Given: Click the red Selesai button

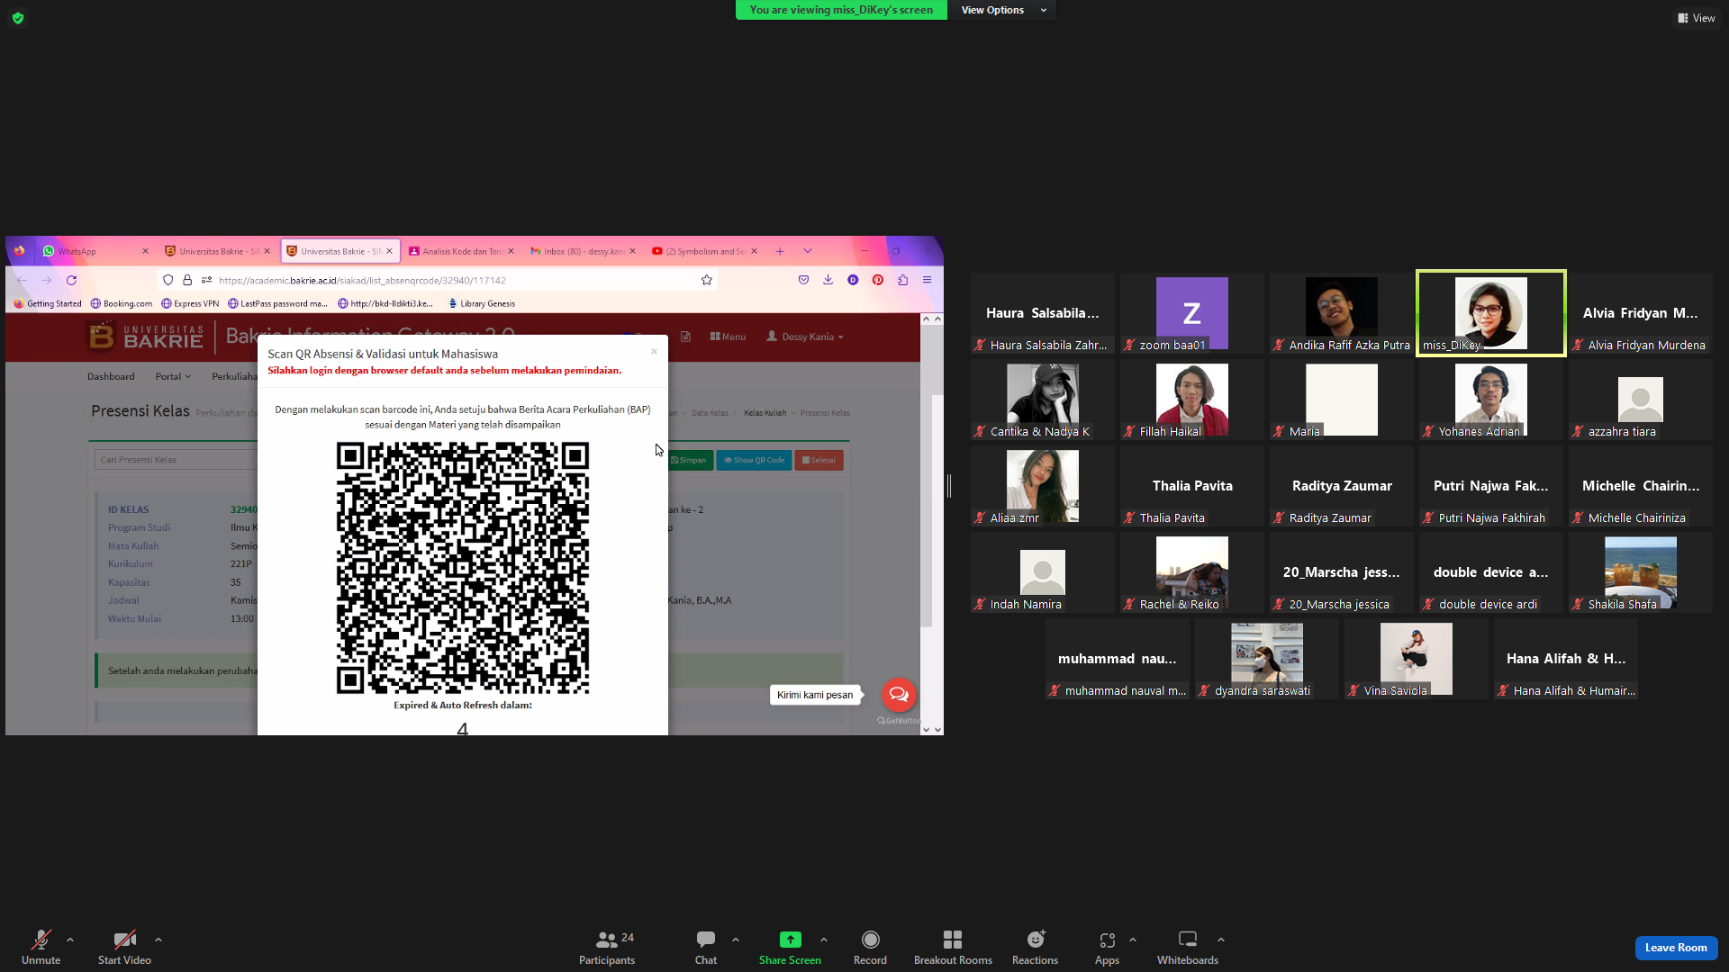Looking at the screenshot, I should click(819, 460).
